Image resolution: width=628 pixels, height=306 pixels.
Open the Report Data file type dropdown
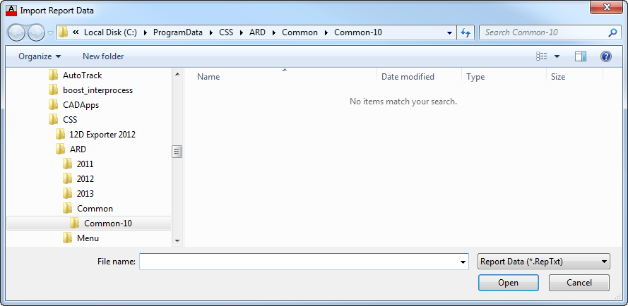[544, 262]
